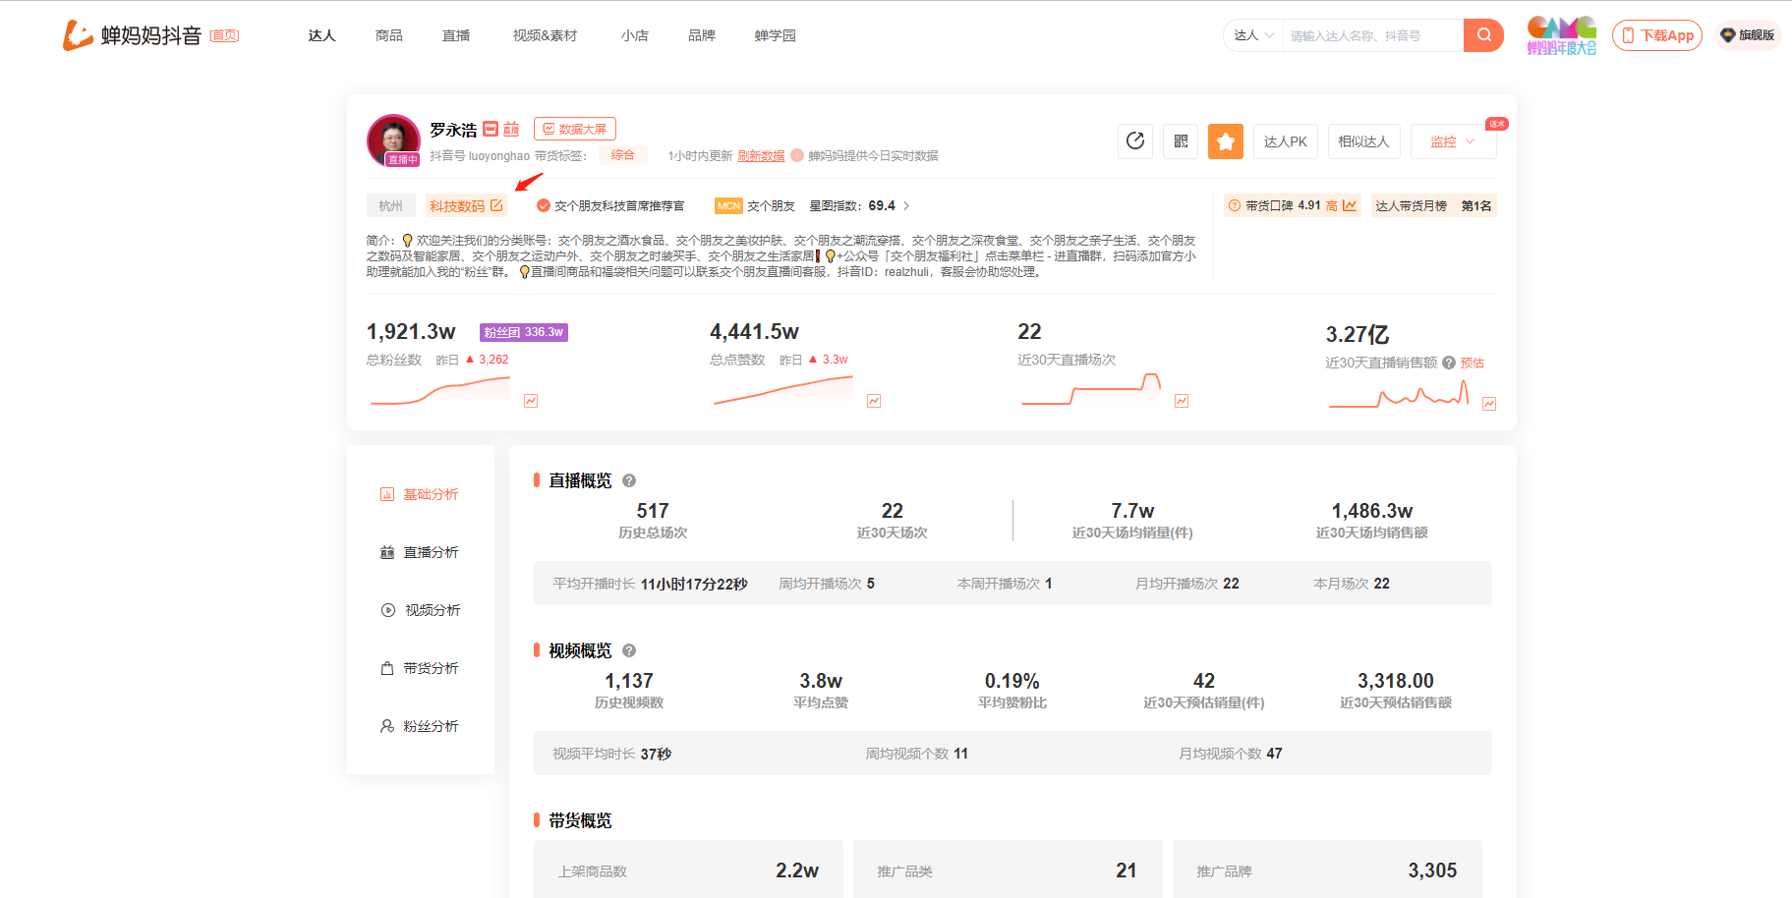Click the 带货口碑 question mark icon
Screen dimensions: 1792x898
point(1234,205)
